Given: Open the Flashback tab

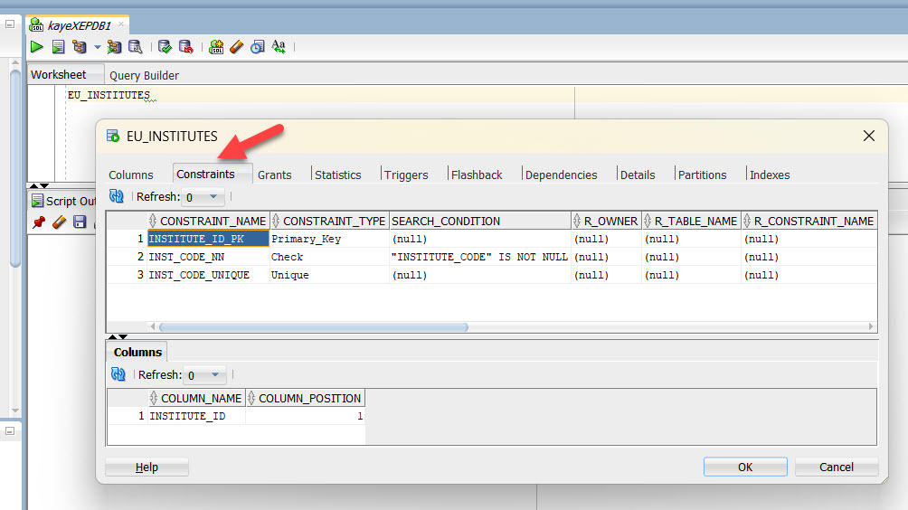Looking at the screenshot, I should click(477, 175).
